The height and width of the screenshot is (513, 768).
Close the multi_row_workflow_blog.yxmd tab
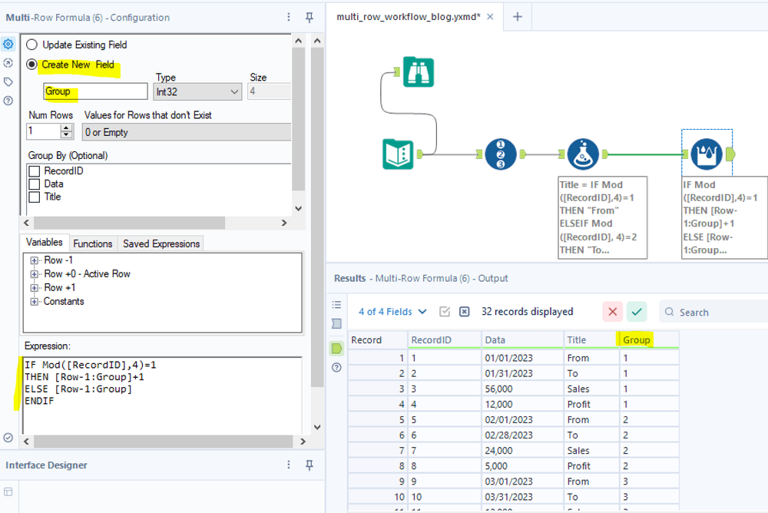[x=491, y=17]
